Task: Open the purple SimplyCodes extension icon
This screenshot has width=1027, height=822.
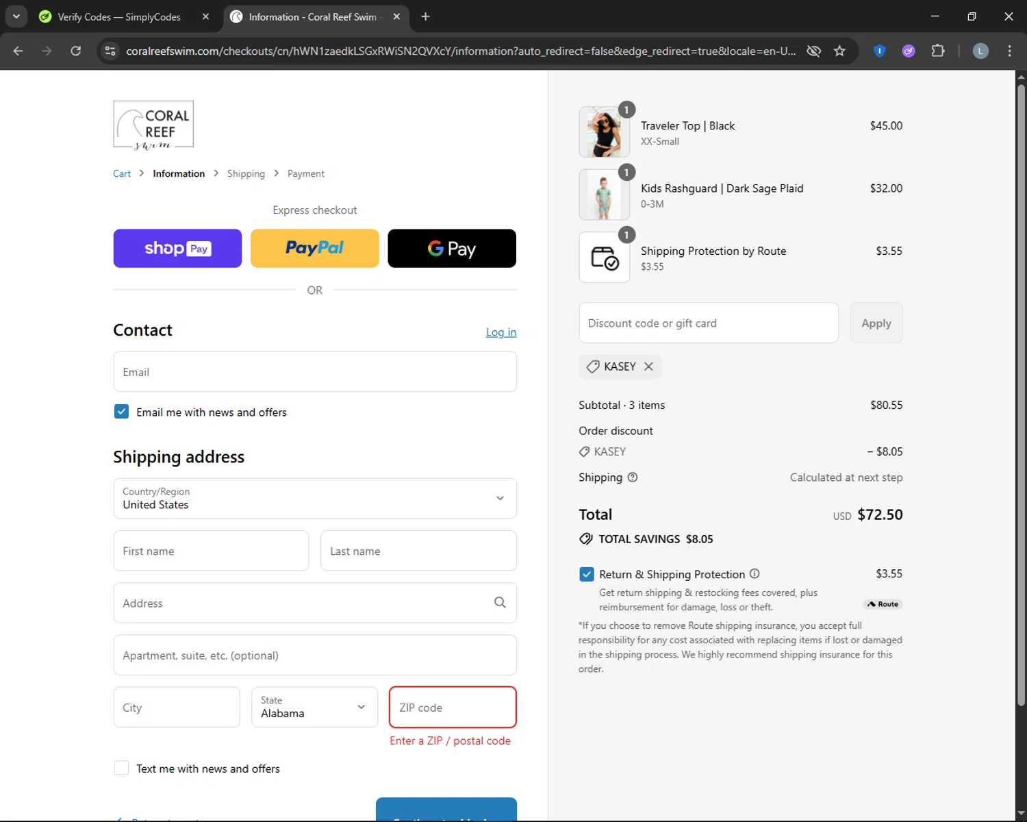Action: click(x=909, y=51)
